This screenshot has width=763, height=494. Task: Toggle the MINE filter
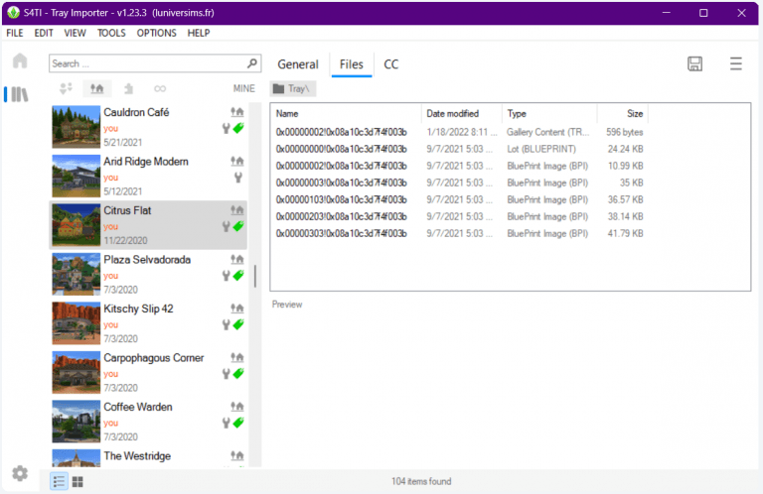243,88
